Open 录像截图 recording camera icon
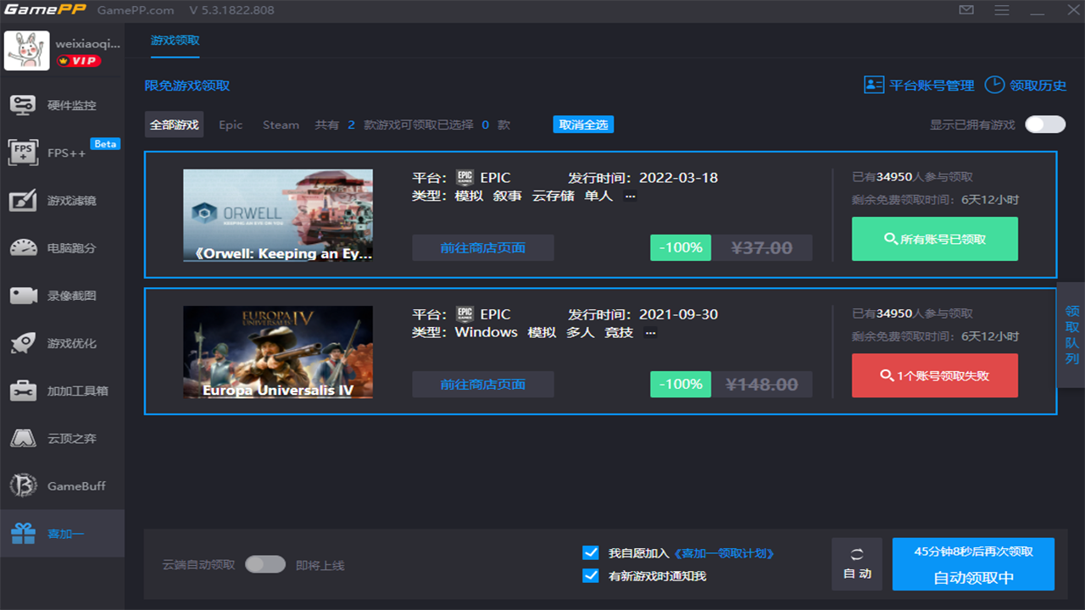Viewport: 1085px width, 610px height. coord(23,296)
